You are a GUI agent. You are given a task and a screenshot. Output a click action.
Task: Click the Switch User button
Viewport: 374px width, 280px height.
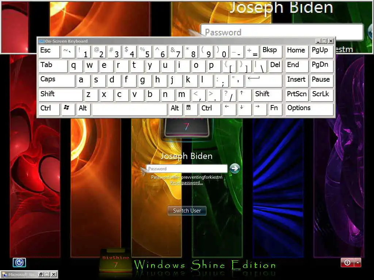click(187, 210)
